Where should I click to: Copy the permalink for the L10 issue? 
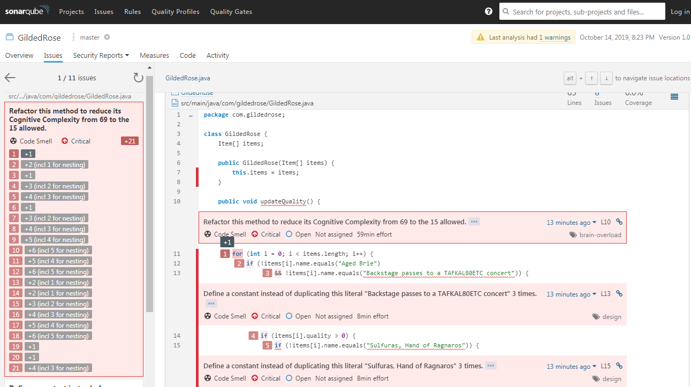coord(619,221)
